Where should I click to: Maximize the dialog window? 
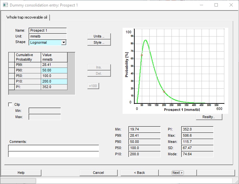tap(216, 5)
